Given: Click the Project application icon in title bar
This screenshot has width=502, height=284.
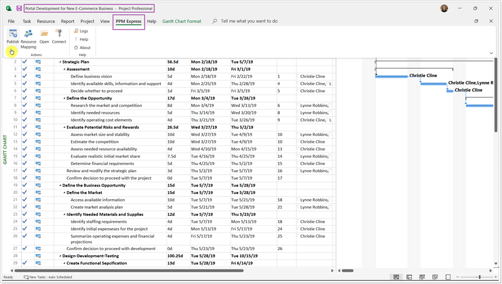Looking at the screenshot, I should click(9, 8).
